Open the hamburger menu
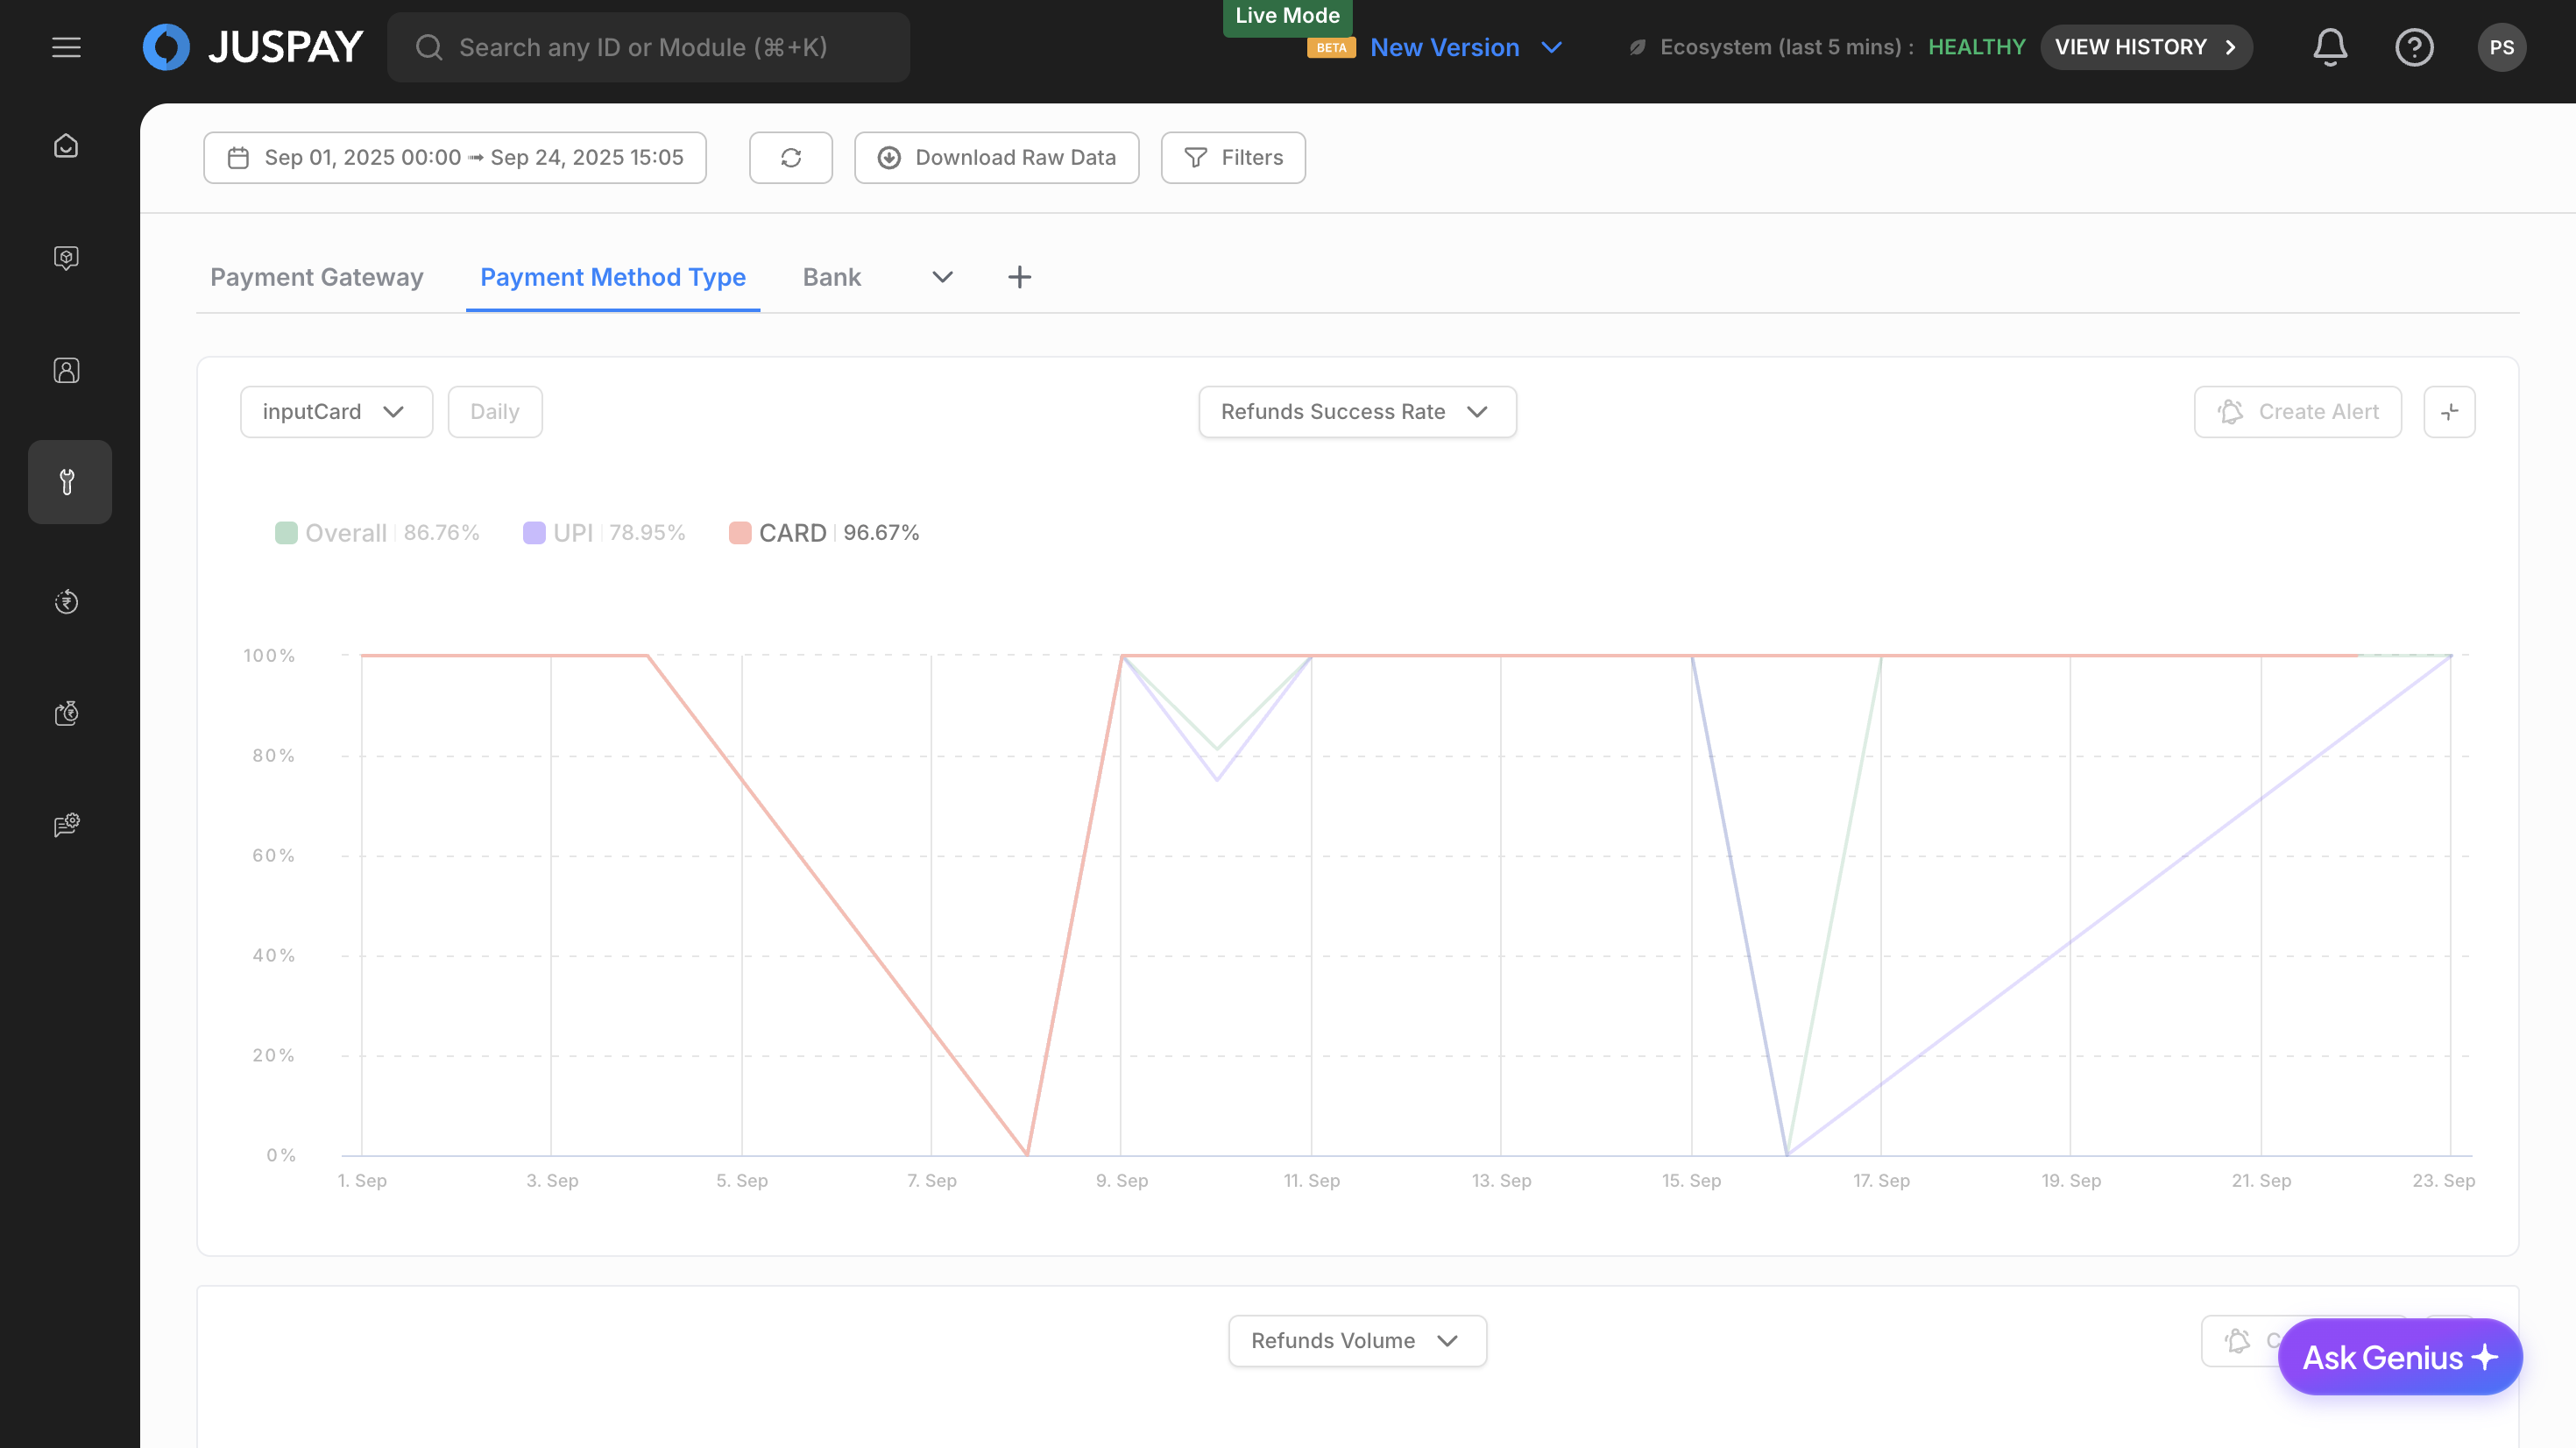 tap(66, 47)
